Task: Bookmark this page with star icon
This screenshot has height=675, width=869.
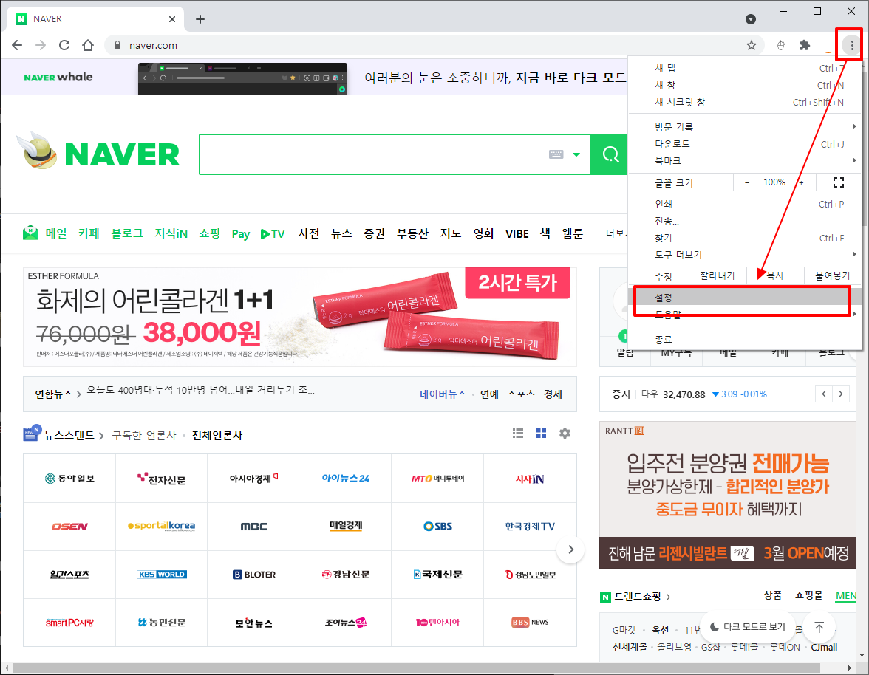Action: 751,45
